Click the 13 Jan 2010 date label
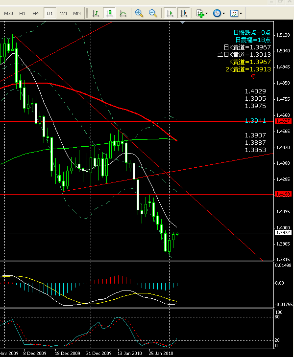Screen dimensions: 294x357 tap(129, 354)
